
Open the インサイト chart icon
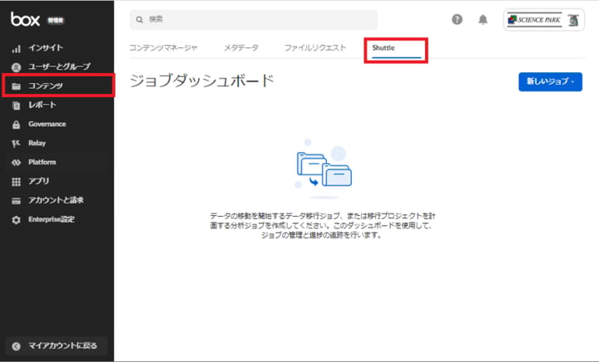tap(16, 48)
